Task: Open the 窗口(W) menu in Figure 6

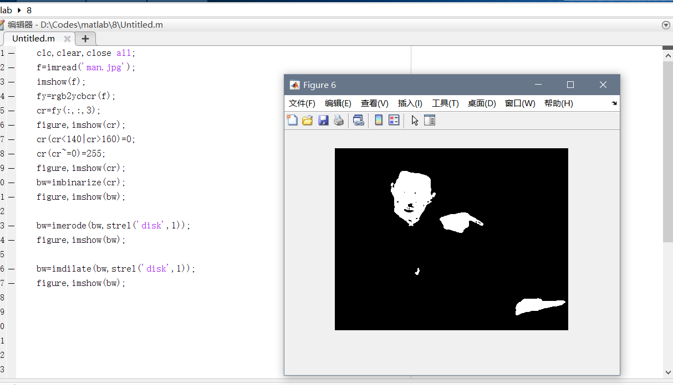Action: (520, 103)
